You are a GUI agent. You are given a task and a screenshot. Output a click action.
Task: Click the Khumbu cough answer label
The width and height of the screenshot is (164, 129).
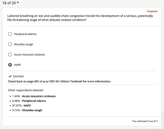pyautogui.click(x=24, y=44)
